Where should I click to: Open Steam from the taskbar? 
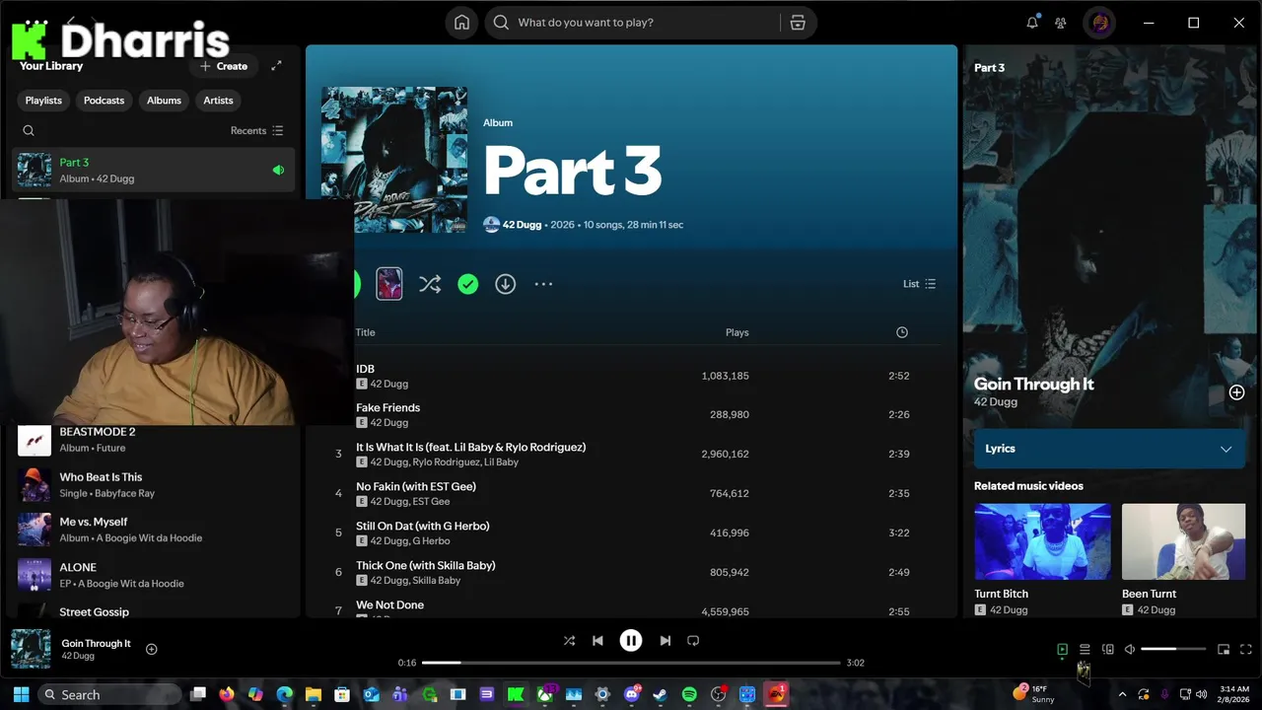661,694
